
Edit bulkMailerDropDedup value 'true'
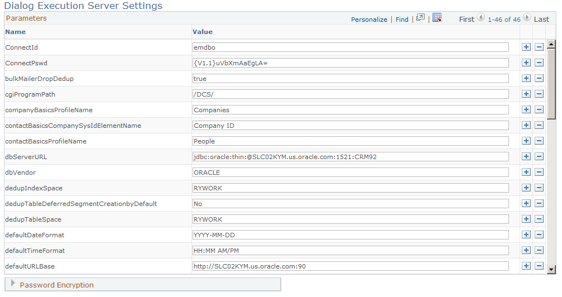[x=350, y=78]
